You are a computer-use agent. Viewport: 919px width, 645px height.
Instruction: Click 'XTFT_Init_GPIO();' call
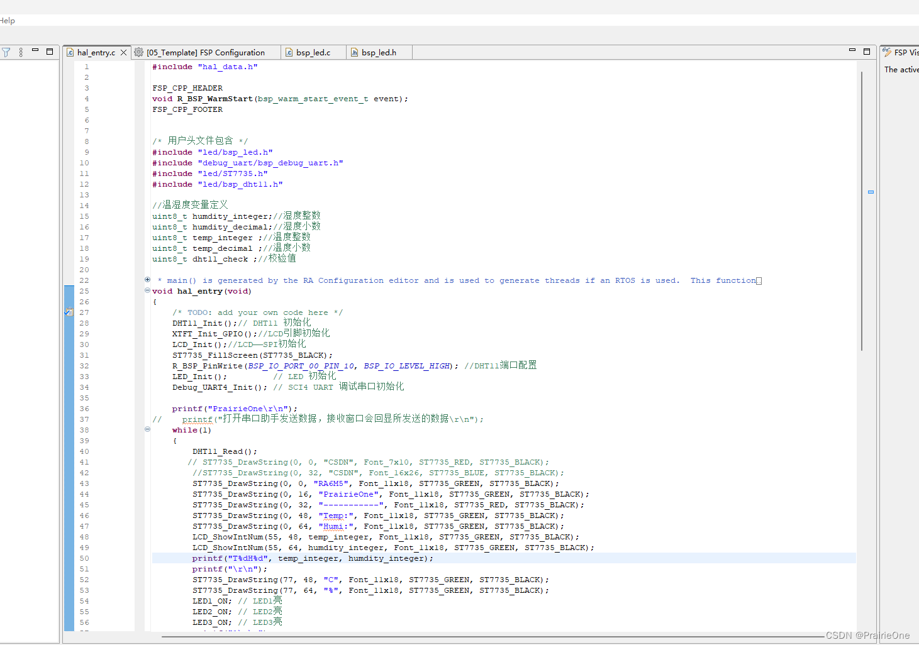(x=215, y=334)
